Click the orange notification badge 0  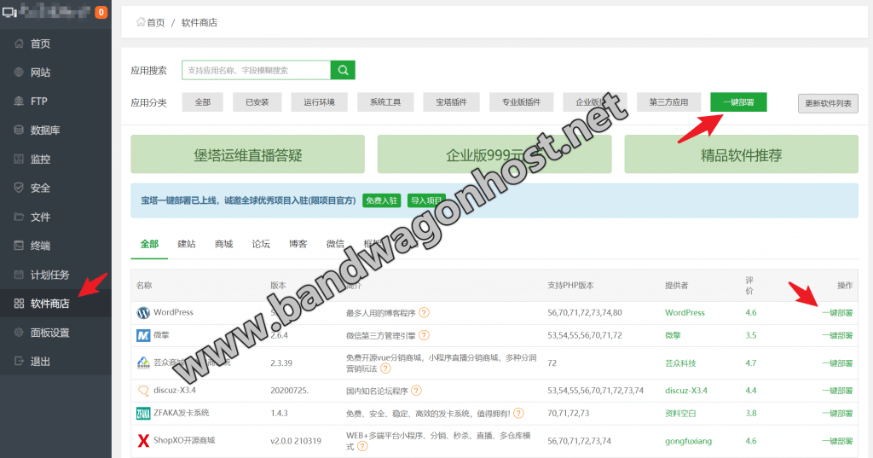101,12
